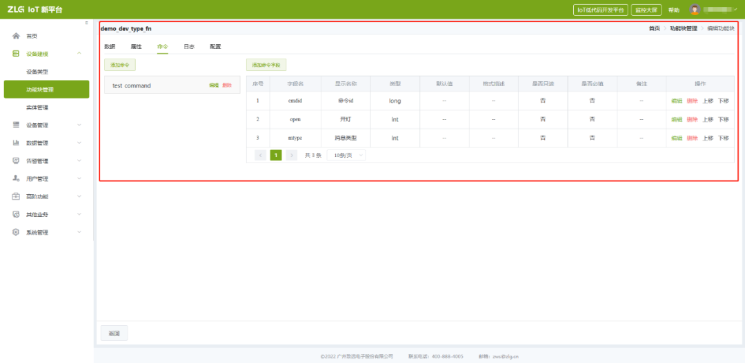This screenshot has width=745, height=363.
Task: Click the demo_dev_type_fn title
Action: [x=126, y=29]
